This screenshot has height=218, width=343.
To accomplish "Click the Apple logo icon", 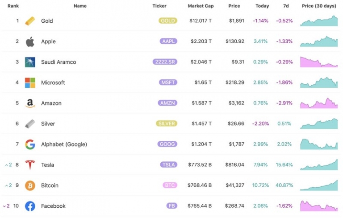I will point(30,41).
